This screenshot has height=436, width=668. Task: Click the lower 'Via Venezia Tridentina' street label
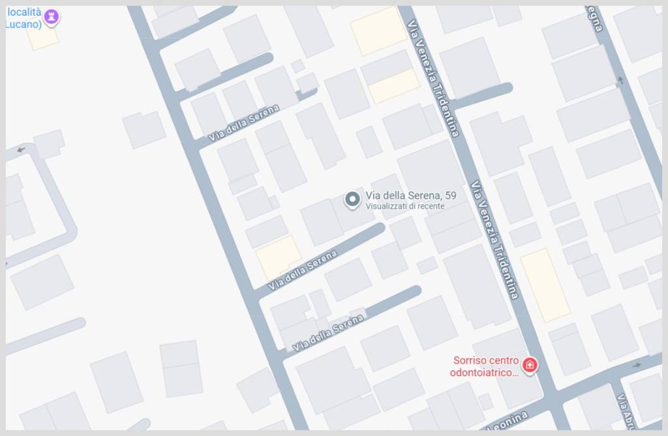click(494, 240)
